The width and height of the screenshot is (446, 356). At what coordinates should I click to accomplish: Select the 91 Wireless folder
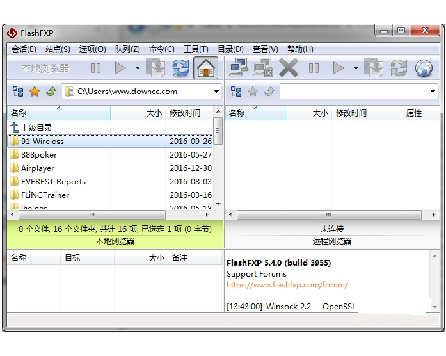pos(110,141)
